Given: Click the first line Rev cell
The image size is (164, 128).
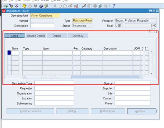Looking at the screenshot, I should (76, 53).
